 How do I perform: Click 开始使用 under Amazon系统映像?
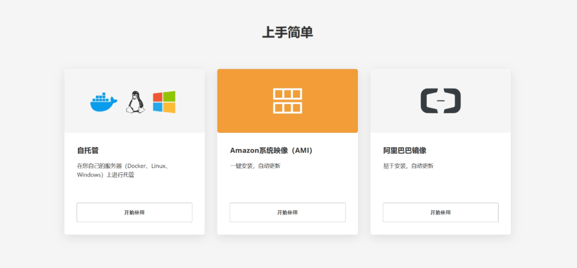pyautogui.click(x=287, y=212)
